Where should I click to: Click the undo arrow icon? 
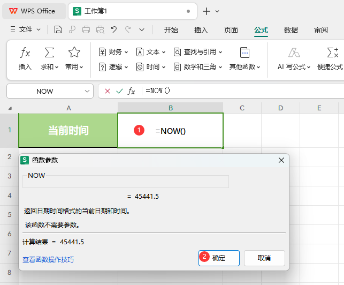tap(113, 30)
